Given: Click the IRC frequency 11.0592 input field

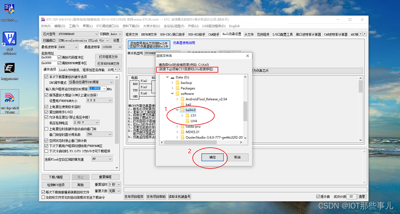Looking at the screenshot, I should click(x=95, y=89).
